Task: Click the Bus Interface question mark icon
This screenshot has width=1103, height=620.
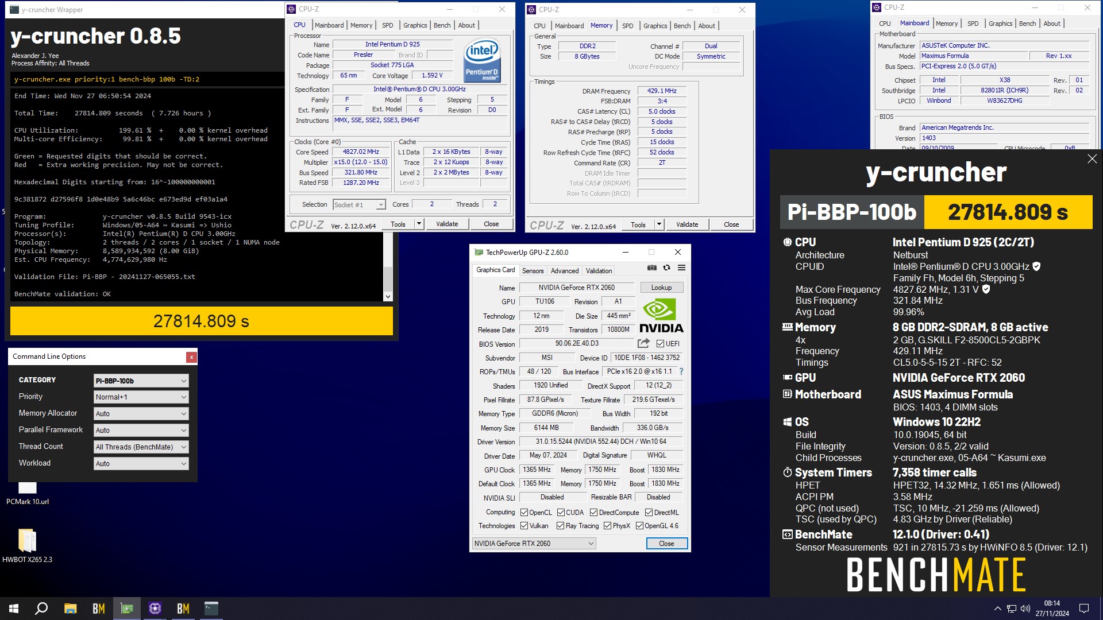Action: 681,371
